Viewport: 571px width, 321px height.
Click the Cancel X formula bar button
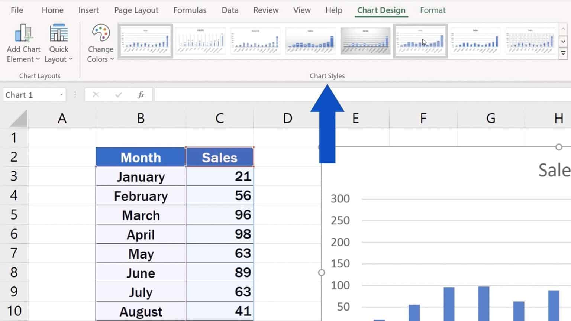point(96,95)
